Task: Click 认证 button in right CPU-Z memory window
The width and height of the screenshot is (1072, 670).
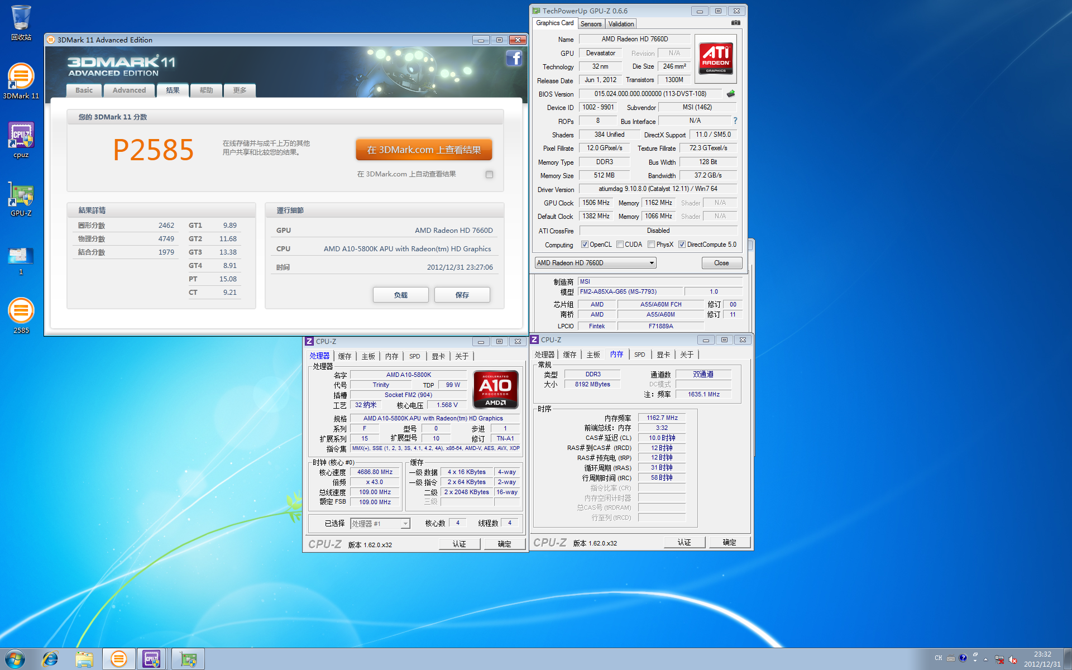Action: point(684,542)
